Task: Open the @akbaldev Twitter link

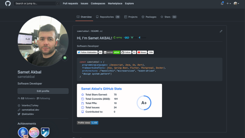Action: coord(28,114)
